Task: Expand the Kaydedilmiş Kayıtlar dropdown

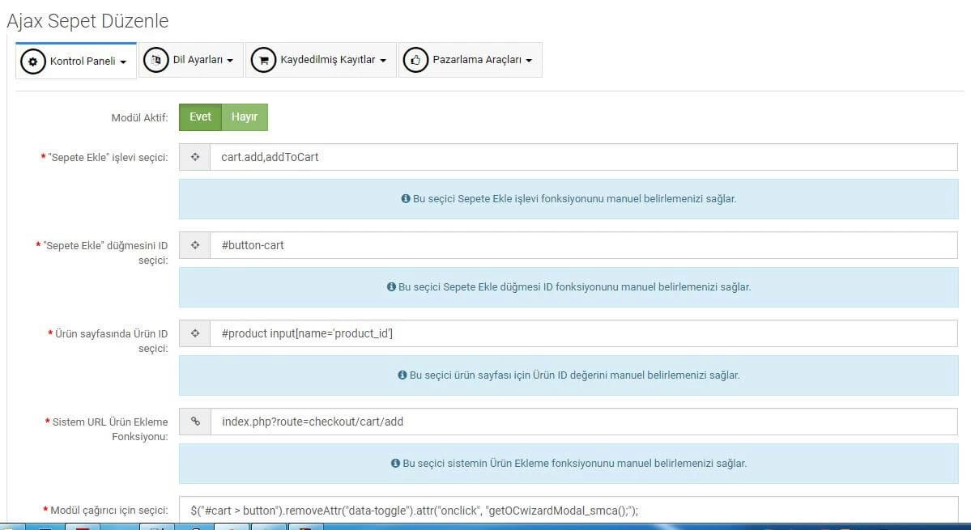Action: click(x=322, y=59)
